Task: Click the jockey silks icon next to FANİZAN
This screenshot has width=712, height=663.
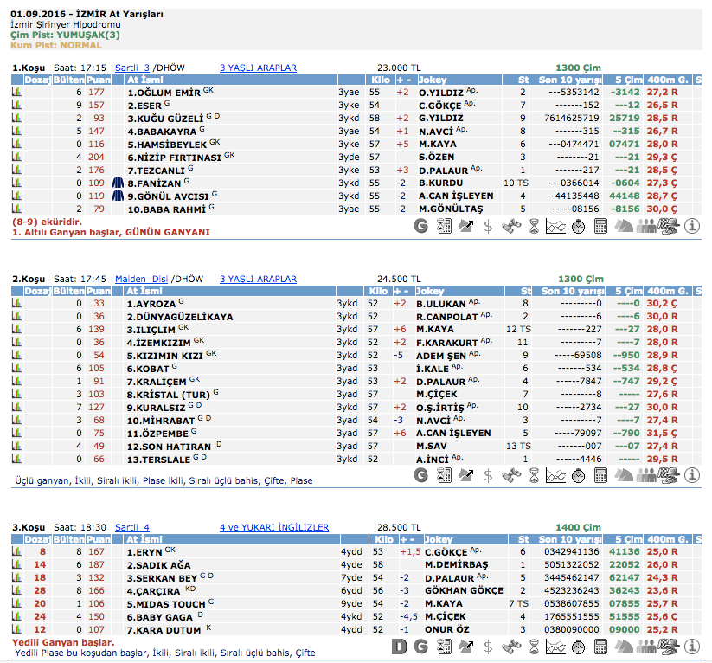Action: [x=119, y=183]
